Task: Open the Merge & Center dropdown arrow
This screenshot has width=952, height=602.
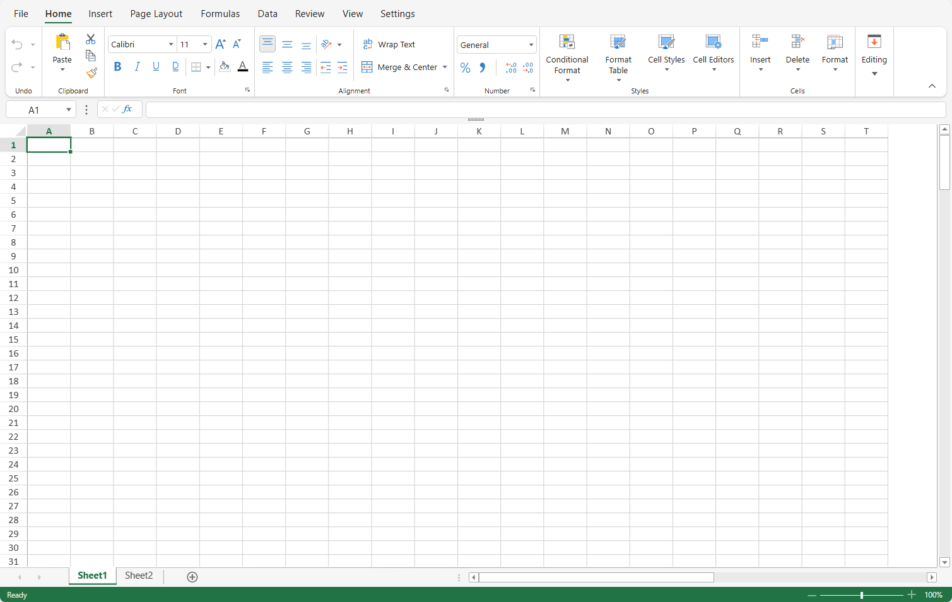Action: 445,67
